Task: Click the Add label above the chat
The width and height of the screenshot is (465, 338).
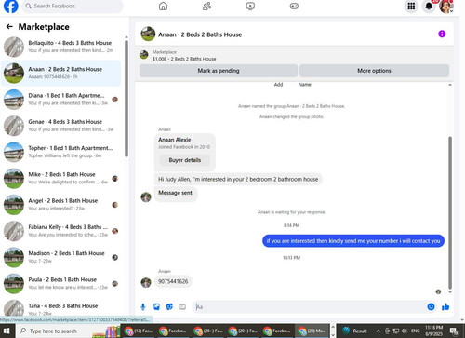Action: point(278,85)
